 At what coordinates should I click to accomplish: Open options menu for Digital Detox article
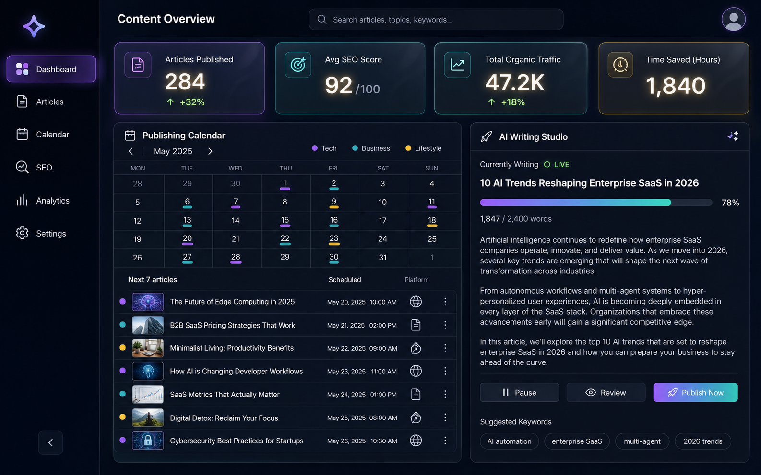(x=445, y=418)
